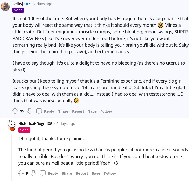Viewport: 196px width, 181px height.
Task: Open Historical-Regret85's Snoo avatar
Action: pyautogui.click(x=12, y=125)
